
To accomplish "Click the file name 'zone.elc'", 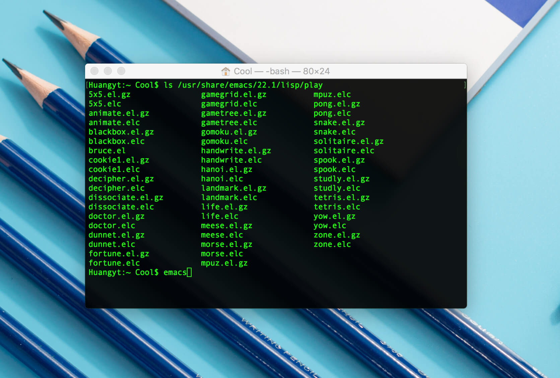I will (x=332, y=244).
